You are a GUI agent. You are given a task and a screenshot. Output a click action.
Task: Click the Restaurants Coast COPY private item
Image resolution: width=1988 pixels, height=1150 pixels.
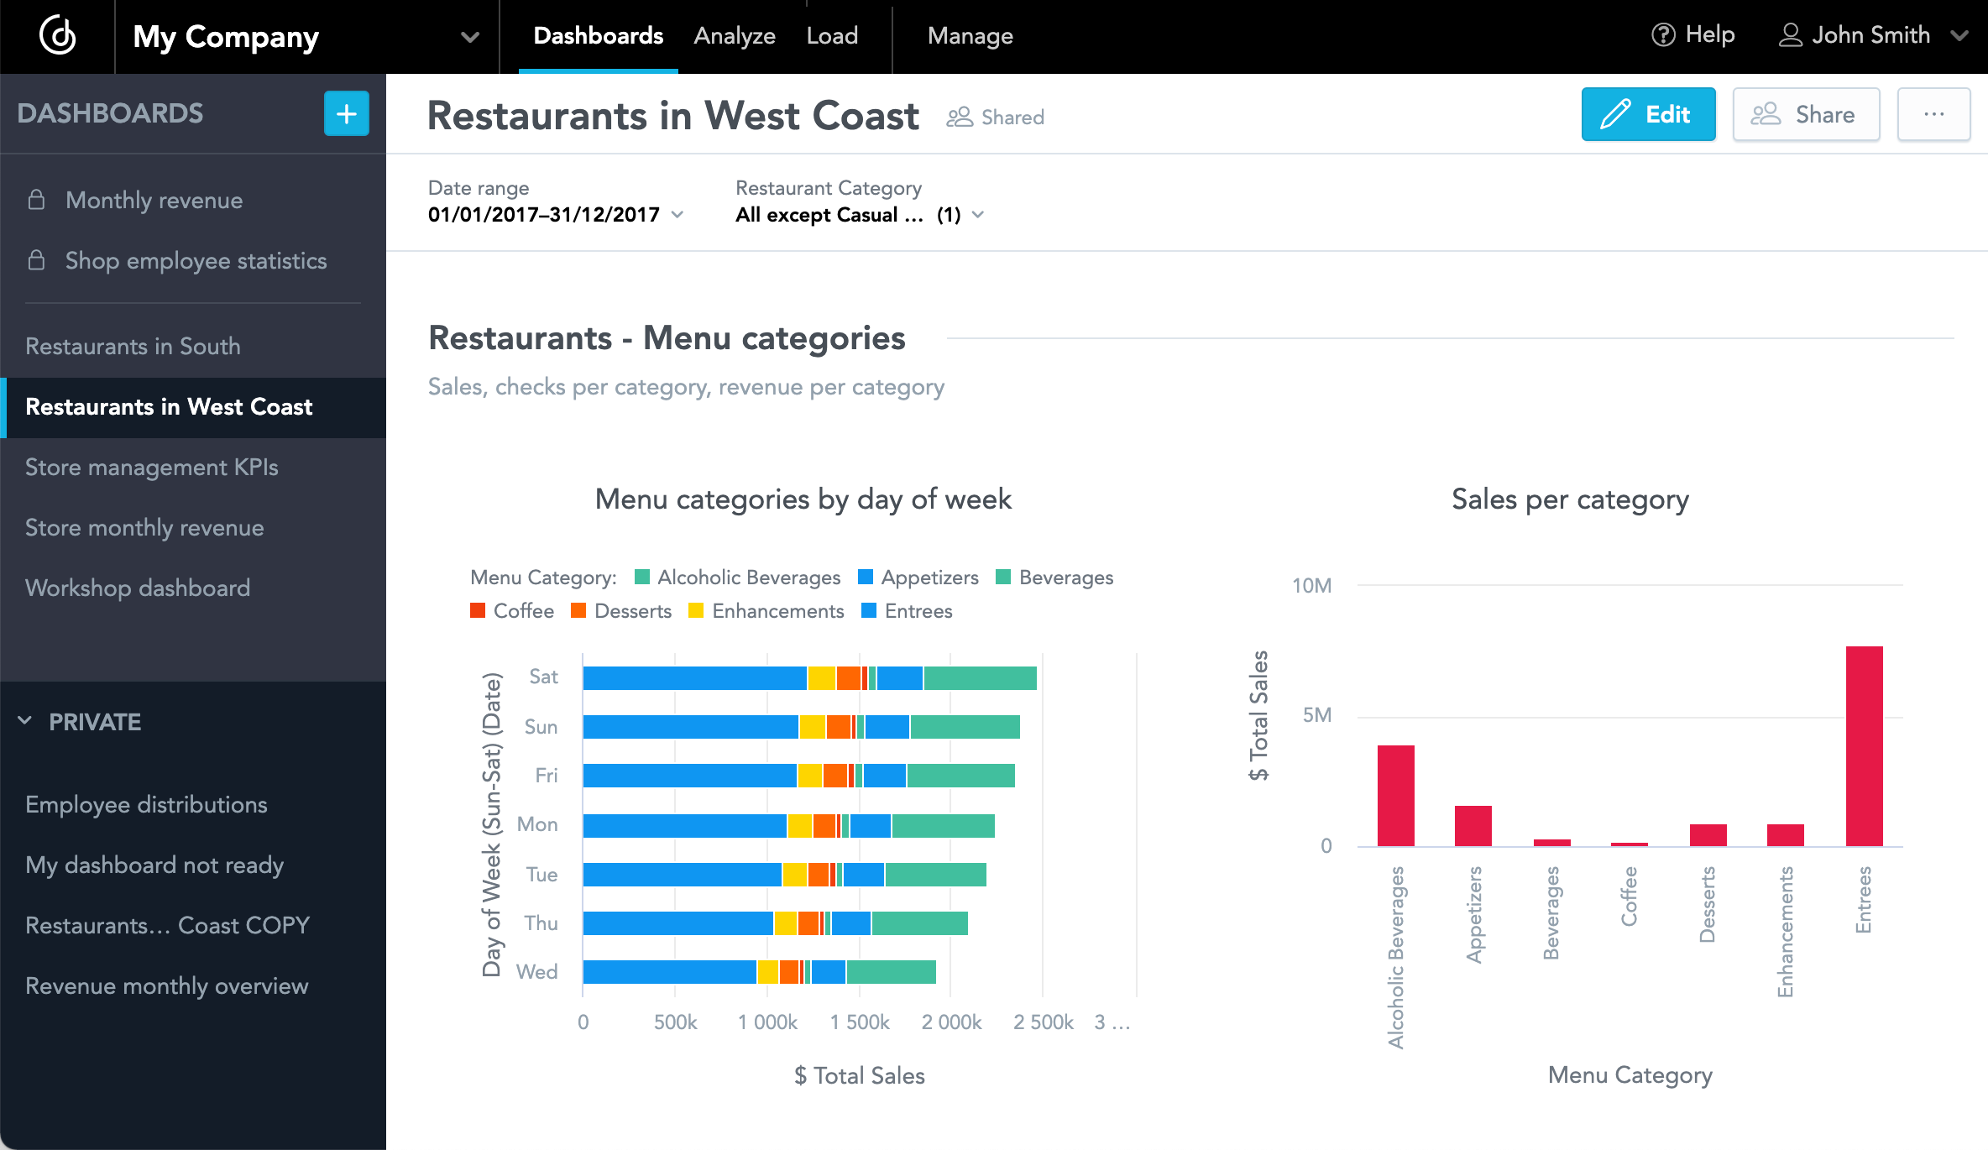coord(167,926)
